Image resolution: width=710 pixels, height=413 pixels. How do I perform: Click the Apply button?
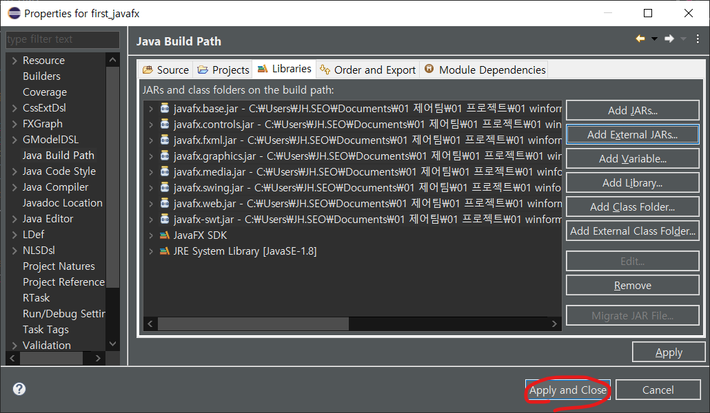pyautogui.click(x=669, y=352)
